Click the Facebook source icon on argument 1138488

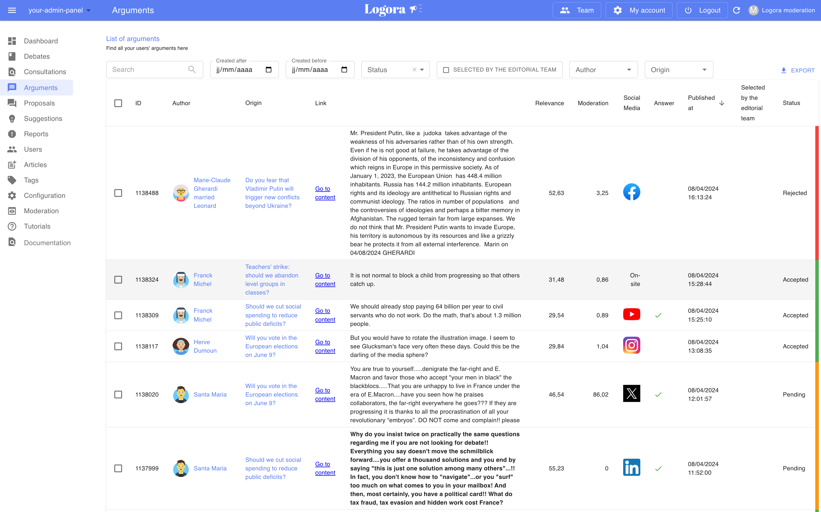tap(631, 192)
